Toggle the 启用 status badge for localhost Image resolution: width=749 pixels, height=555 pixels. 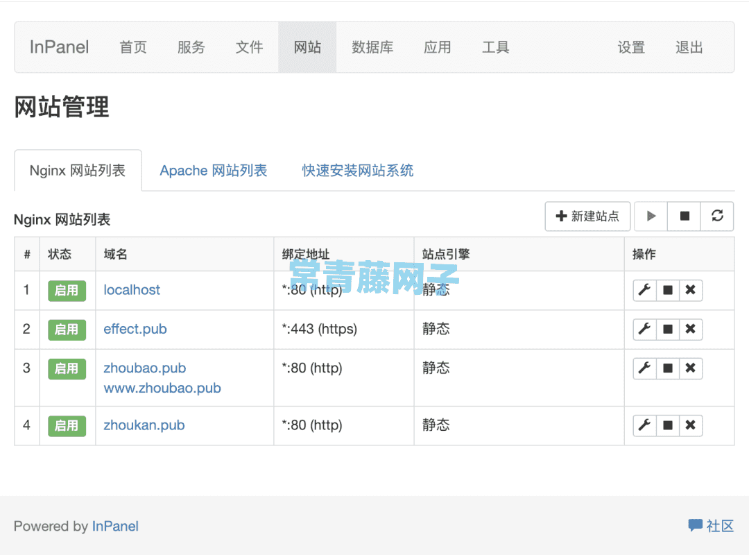click(x=66, y=290)
